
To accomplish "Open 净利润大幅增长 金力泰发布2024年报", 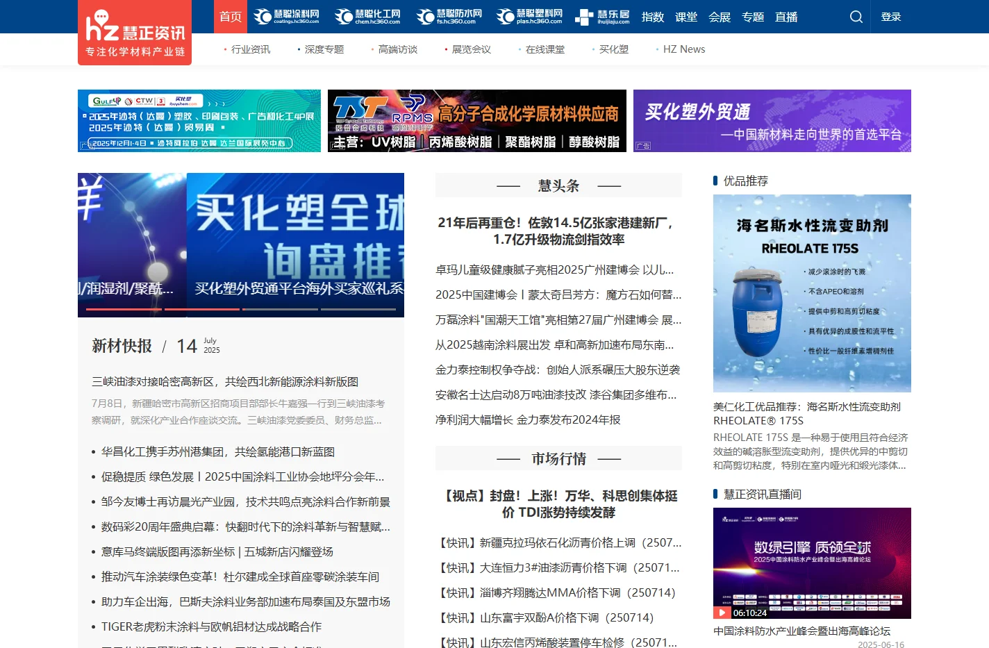I will 528,419.
